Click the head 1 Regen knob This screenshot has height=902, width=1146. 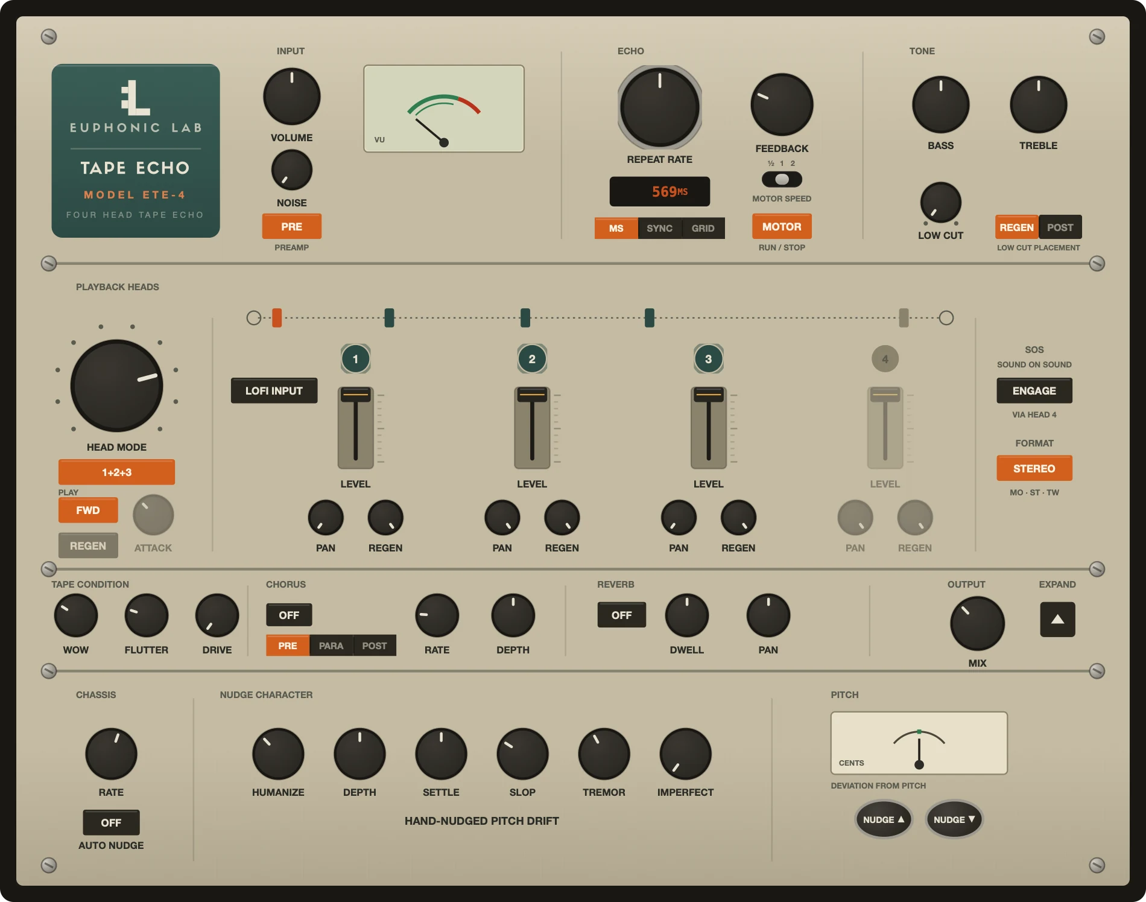pos(385,518)
